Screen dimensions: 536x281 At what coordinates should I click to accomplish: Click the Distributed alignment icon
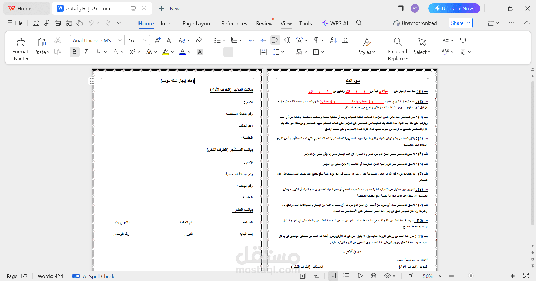(264, 52)
